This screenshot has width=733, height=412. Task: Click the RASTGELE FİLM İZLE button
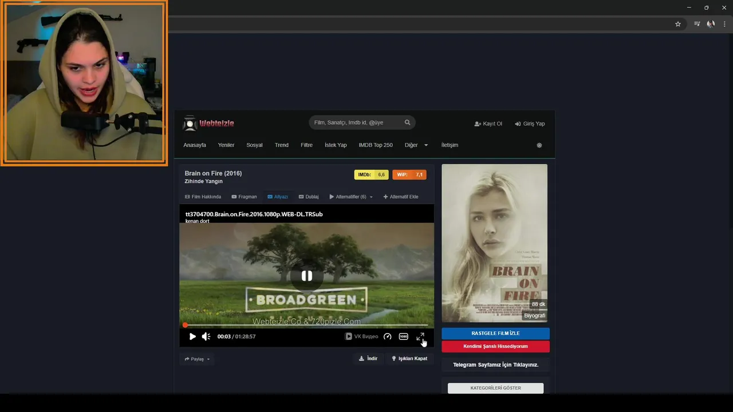click(x=495, y=333)
